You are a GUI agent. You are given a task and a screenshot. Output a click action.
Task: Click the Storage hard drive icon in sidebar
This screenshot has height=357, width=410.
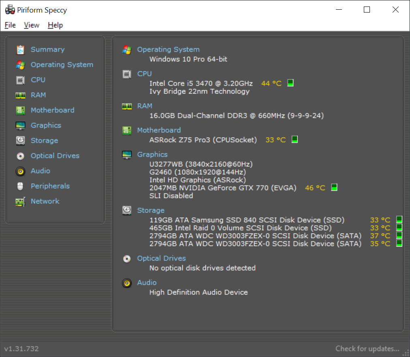point(20,140)
